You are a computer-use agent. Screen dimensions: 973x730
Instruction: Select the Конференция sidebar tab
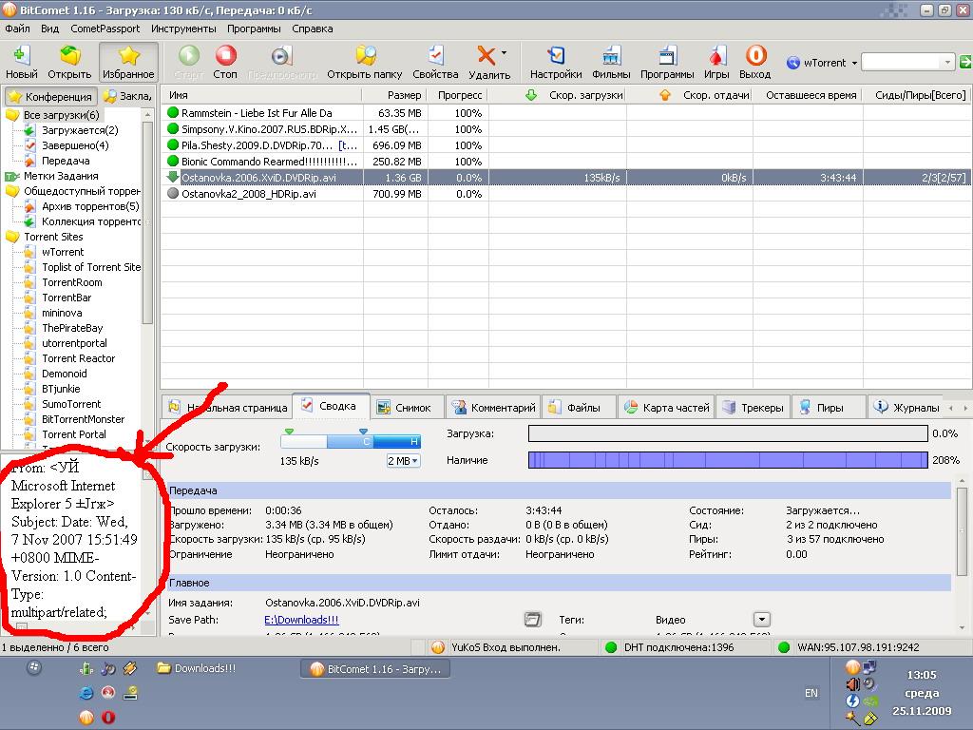pos(50,96)
